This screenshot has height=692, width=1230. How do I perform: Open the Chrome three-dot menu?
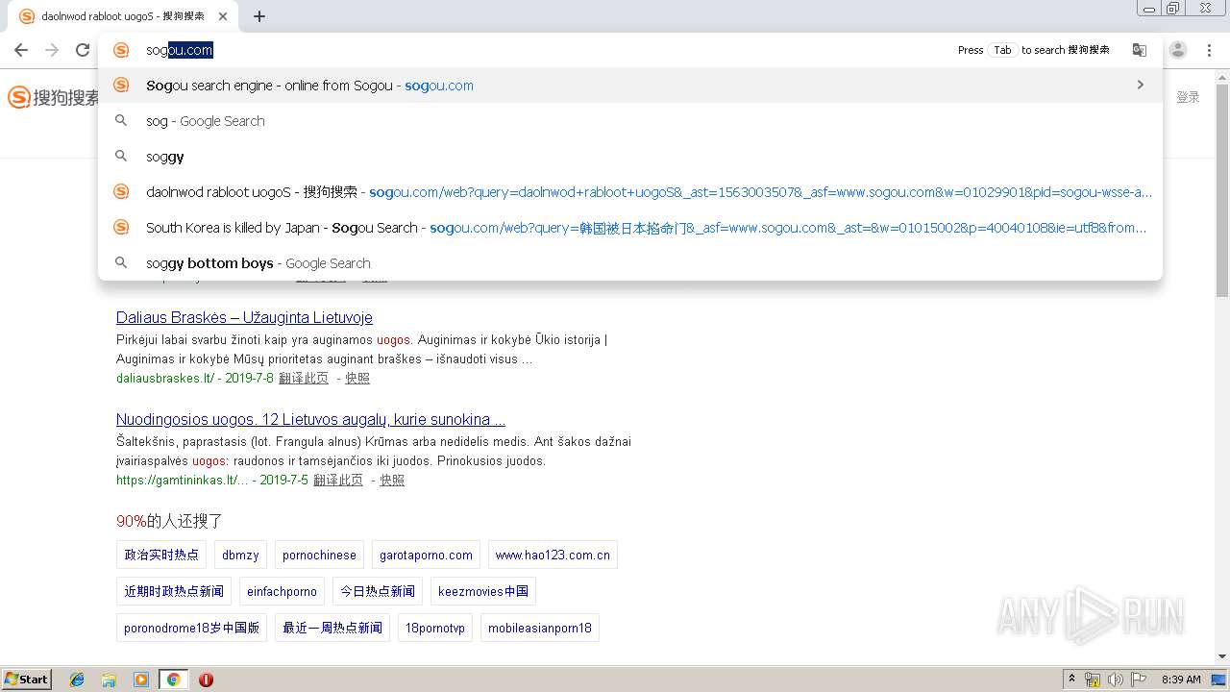click(1209, 50)
